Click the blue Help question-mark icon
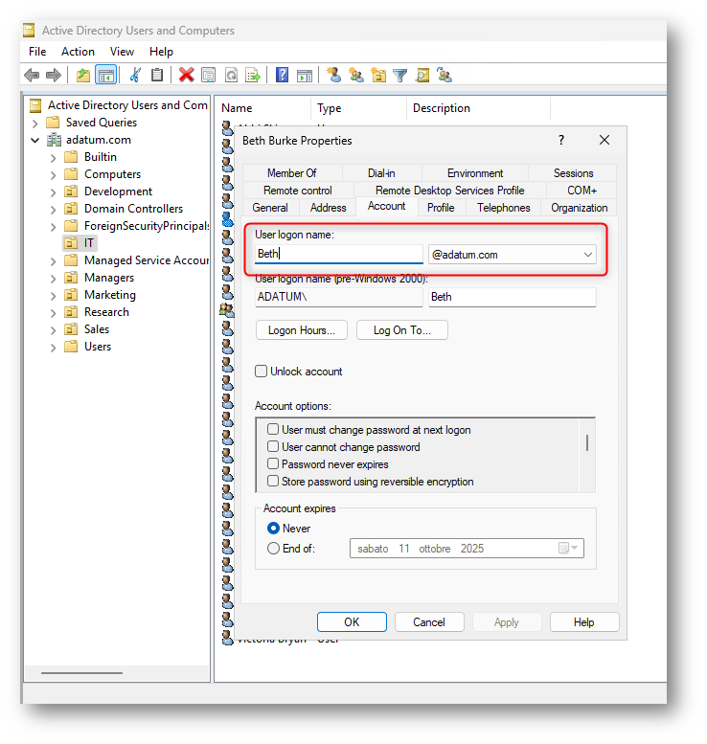The height and width of the screenshot is (744, 707). pyautogui.click(x=282, y=75)
